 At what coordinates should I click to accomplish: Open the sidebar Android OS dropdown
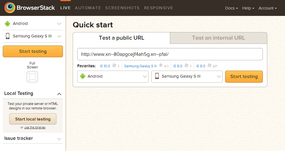point(33,24)
